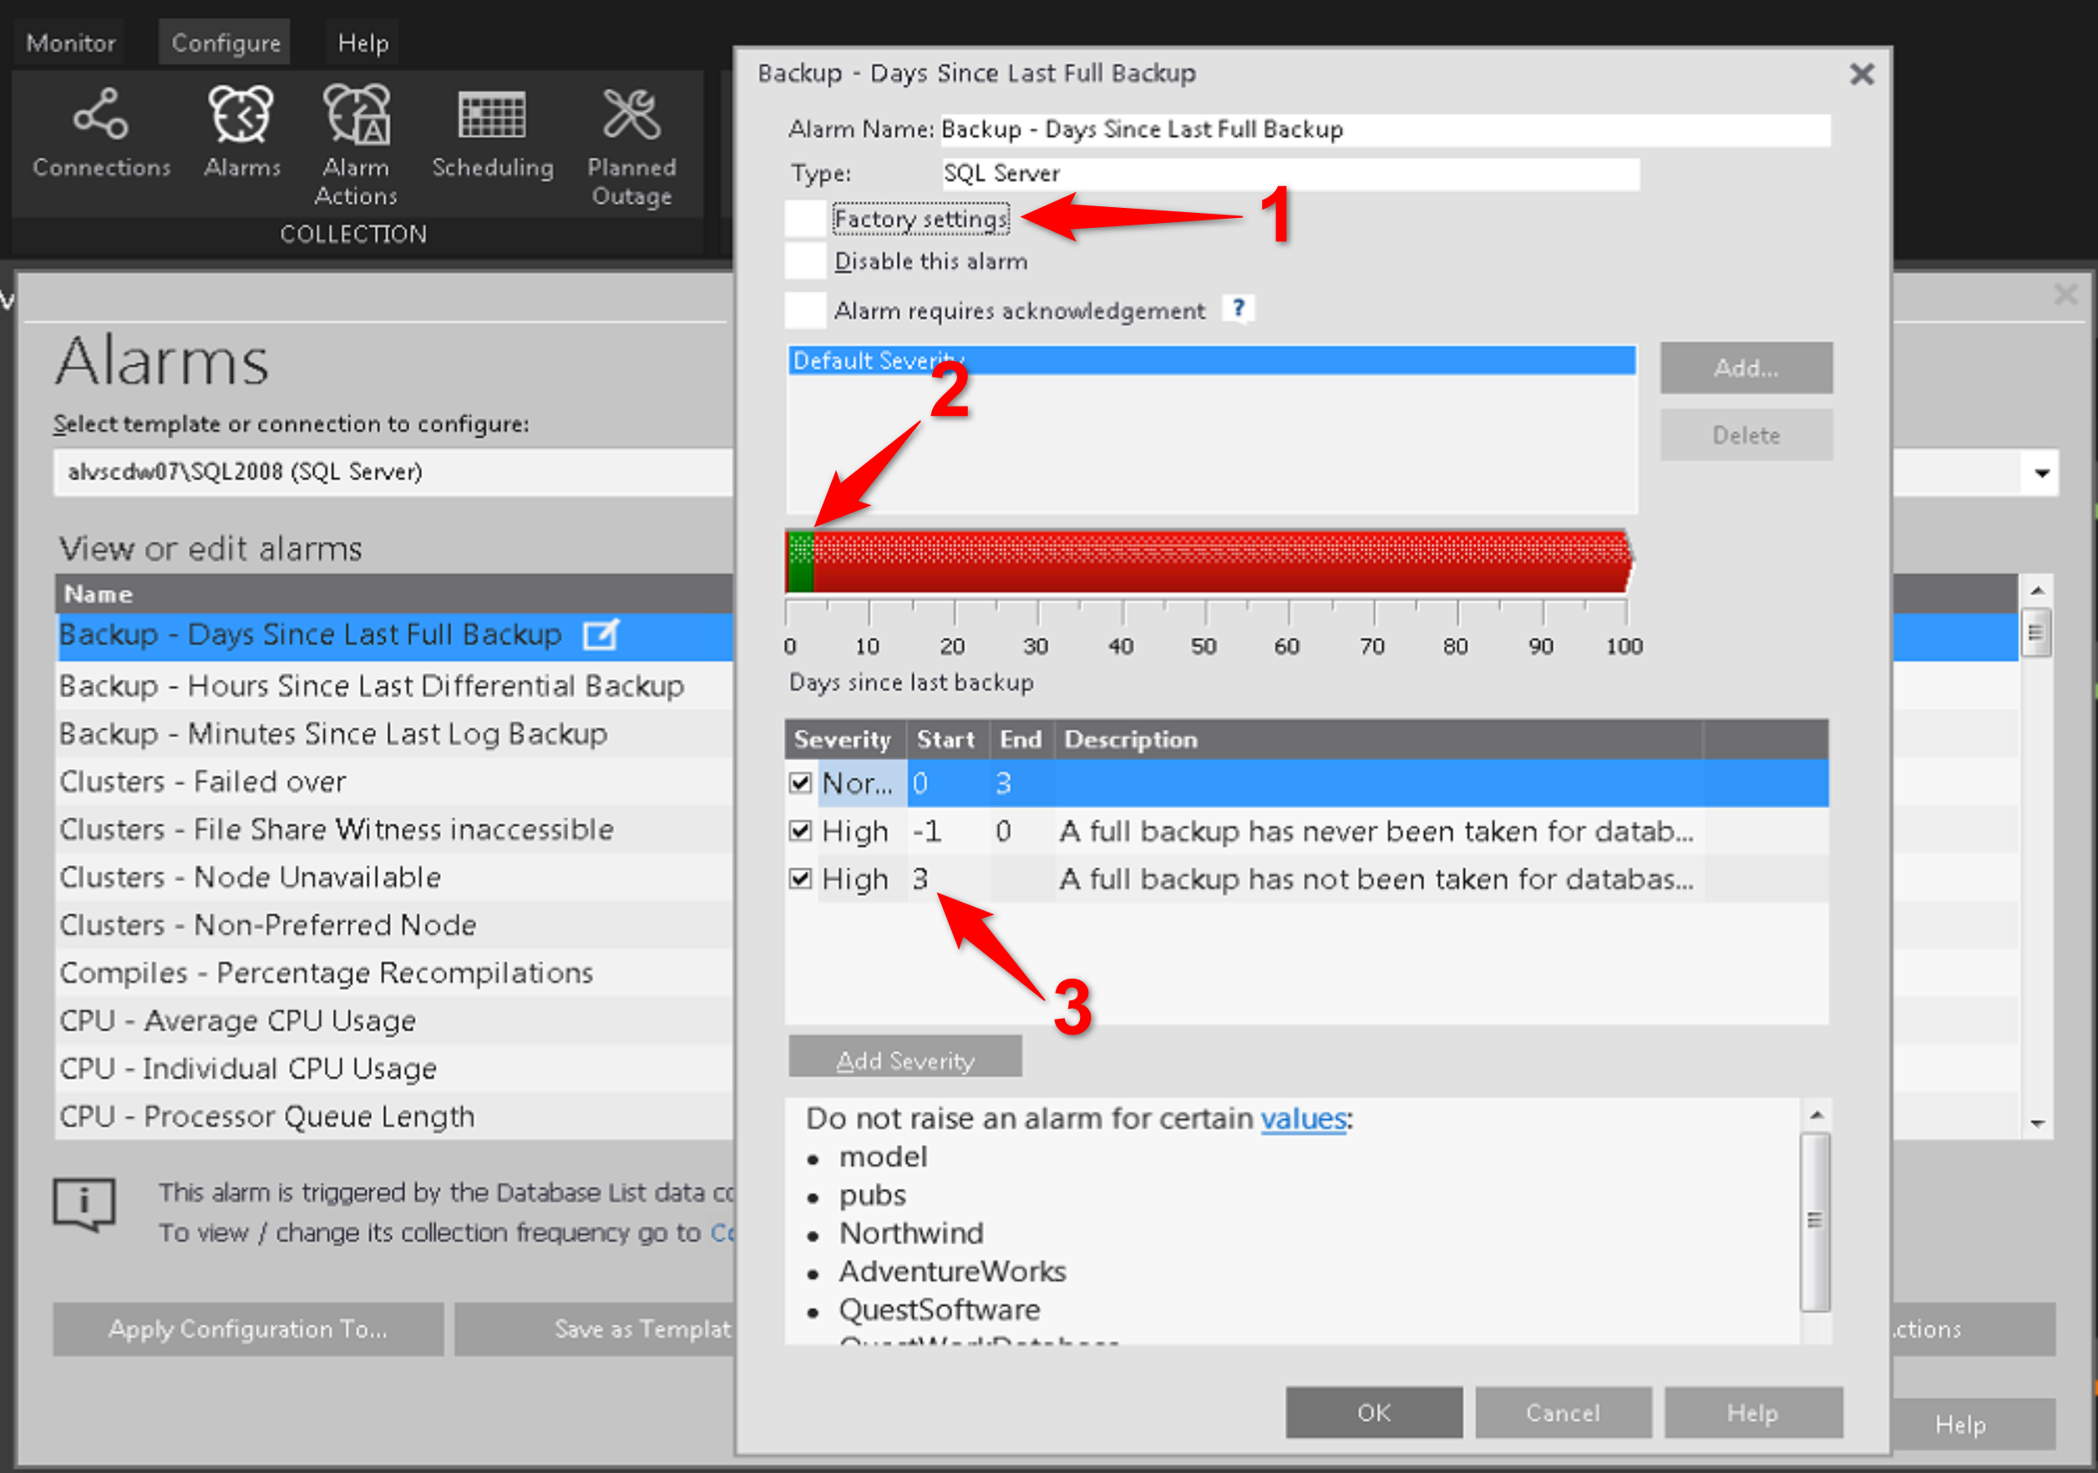Image resolution: width=2098 pixels, height=1473 pixels.
Task: Open the Scheduling calendar icon
Action: (492, 115)
